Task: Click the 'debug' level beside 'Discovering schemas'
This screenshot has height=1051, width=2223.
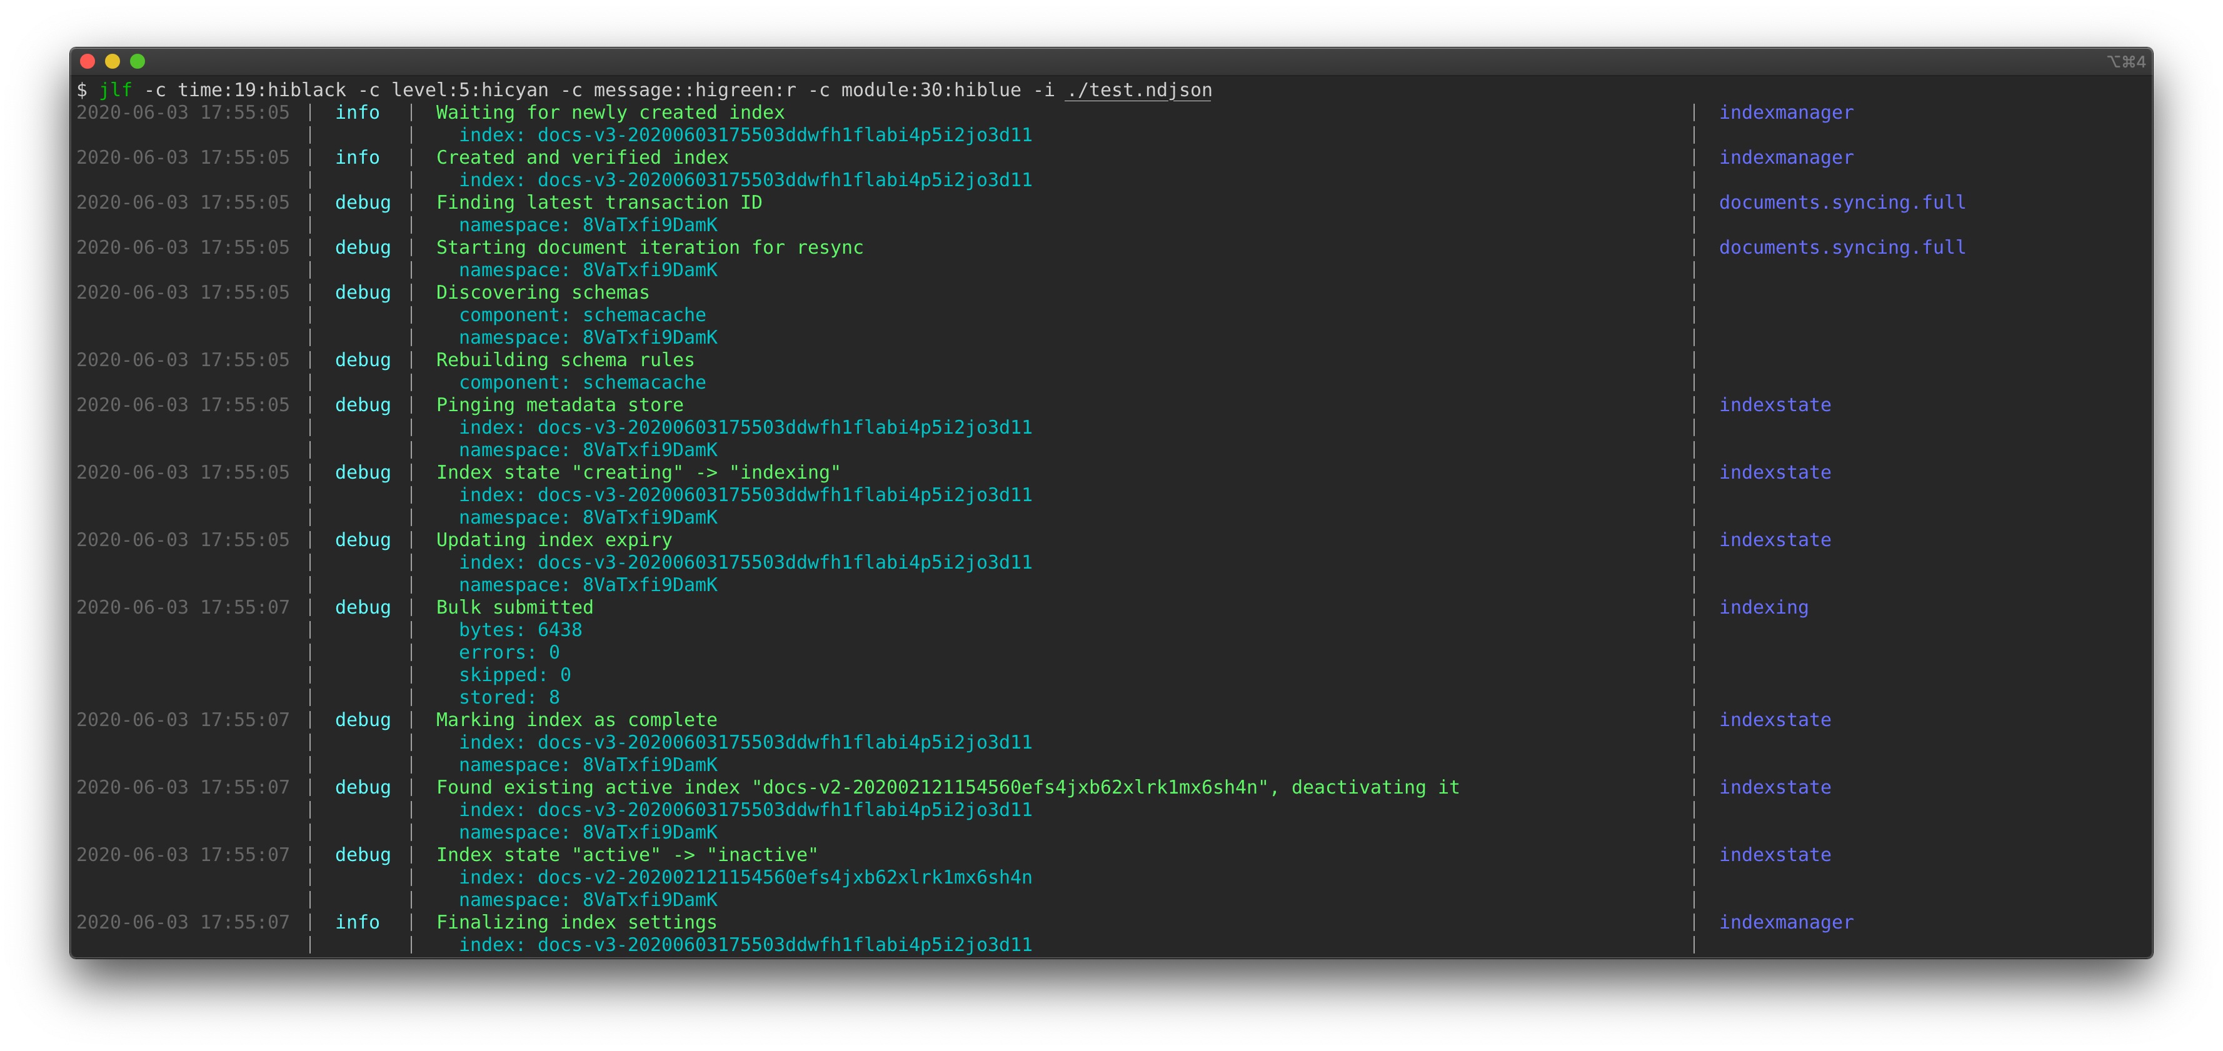Action: 363,292
